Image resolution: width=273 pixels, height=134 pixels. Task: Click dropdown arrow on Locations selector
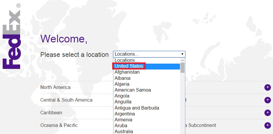[x=182, y=54]
